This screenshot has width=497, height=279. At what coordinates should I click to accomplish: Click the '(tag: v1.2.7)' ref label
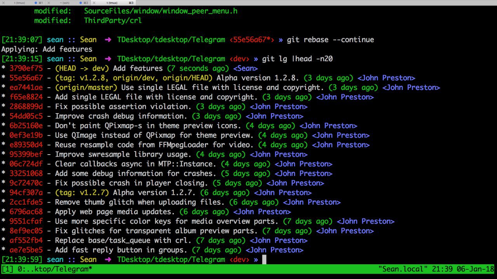82,193
